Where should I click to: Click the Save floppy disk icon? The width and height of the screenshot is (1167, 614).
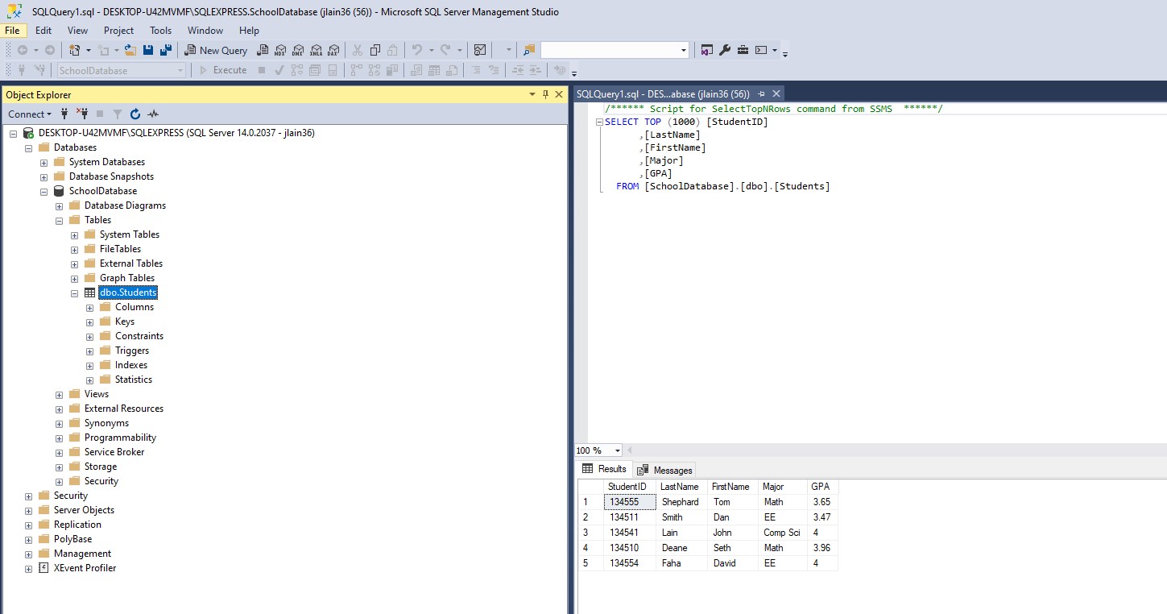[148, 50]
